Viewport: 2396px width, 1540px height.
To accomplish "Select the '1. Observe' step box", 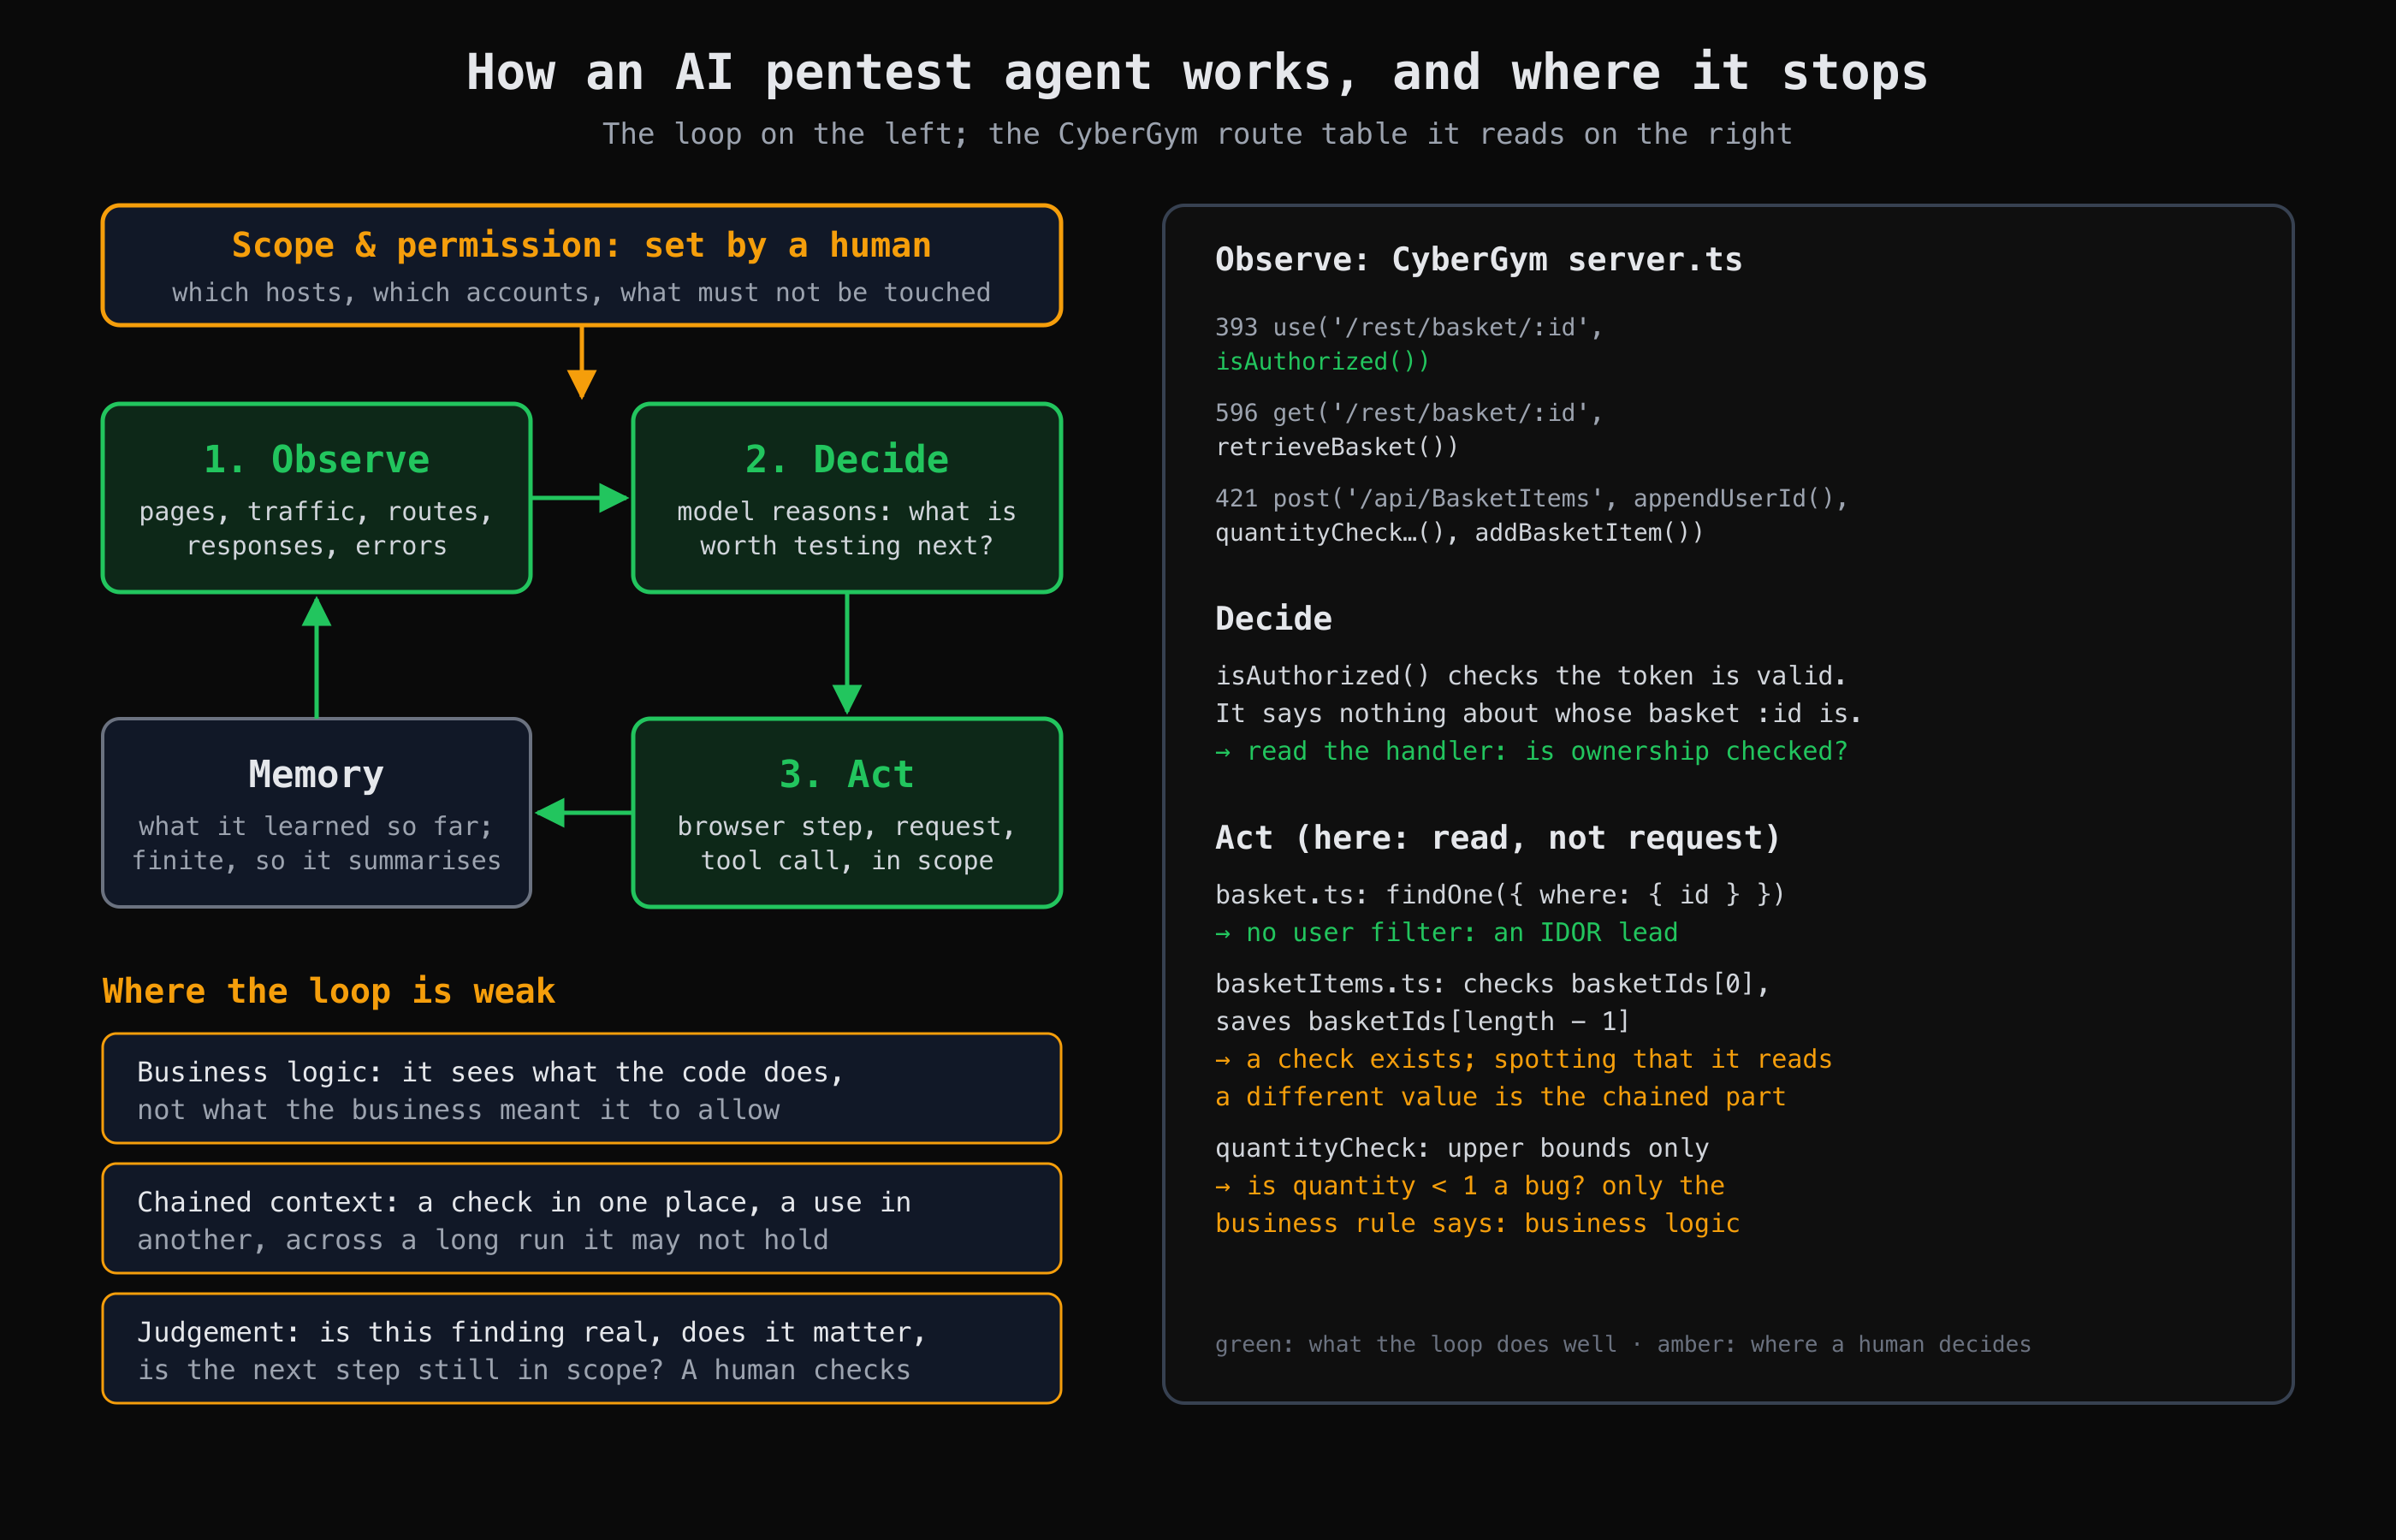I will [317, 498].
